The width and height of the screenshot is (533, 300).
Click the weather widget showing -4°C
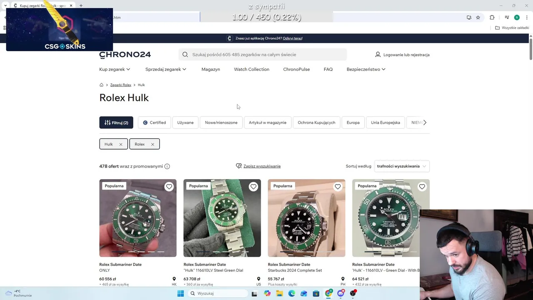pos(19,293)
